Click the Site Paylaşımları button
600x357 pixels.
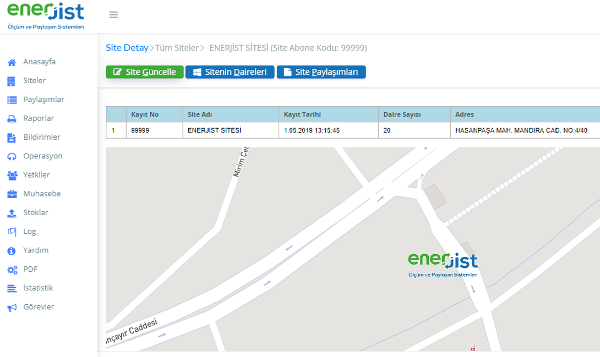pyautogui.click(x=321, y=72)
